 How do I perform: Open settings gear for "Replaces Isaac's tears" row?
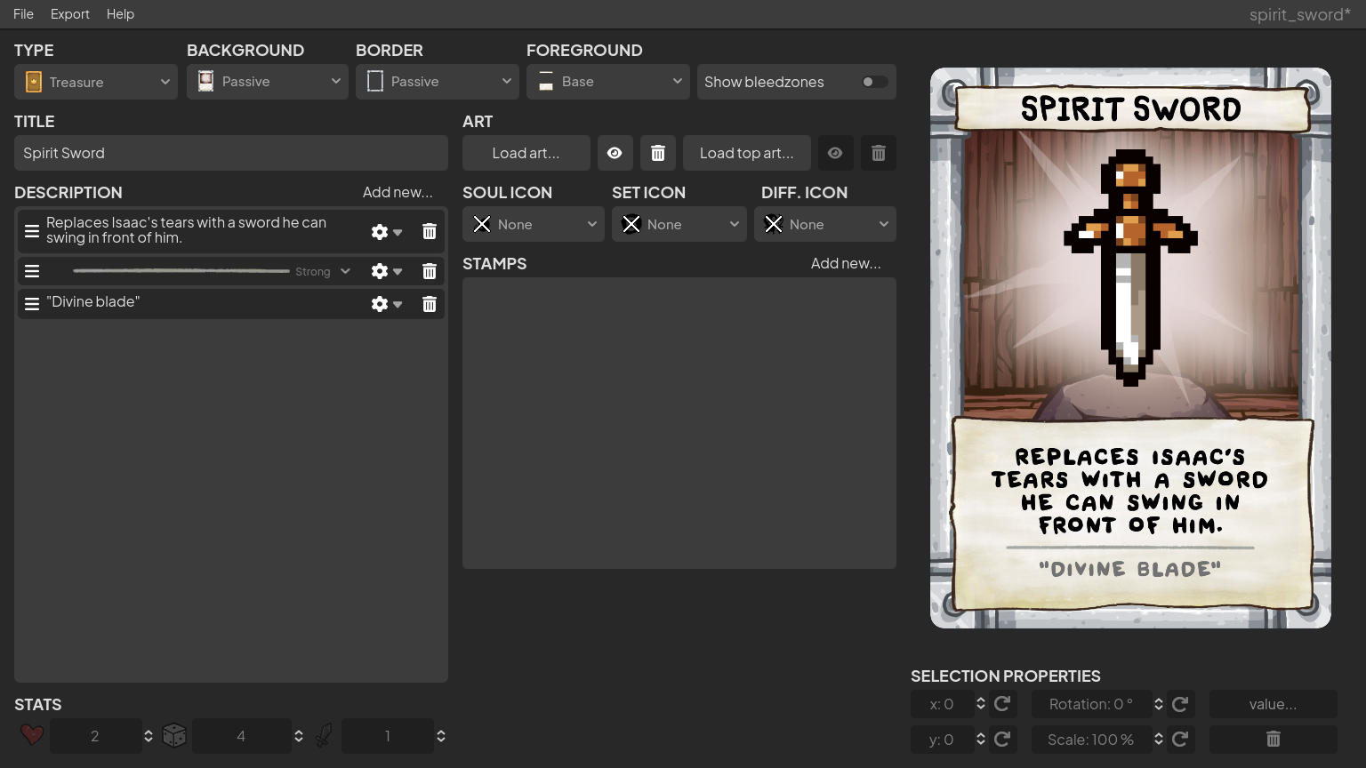pos(386,231)
